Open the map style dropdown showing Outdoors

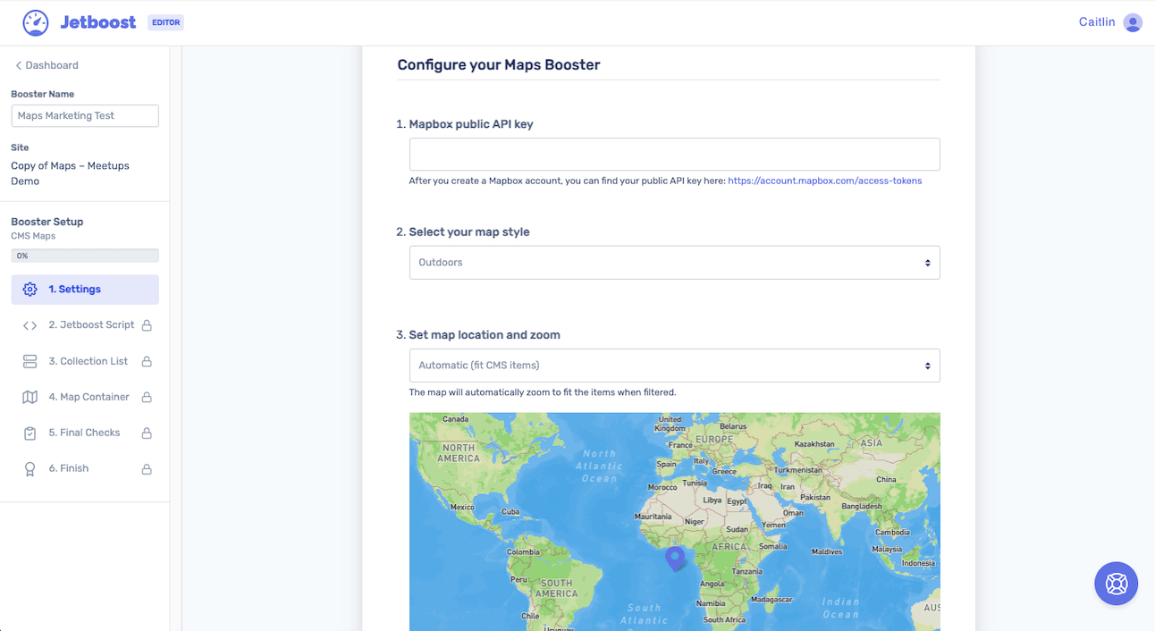point(674,262)
